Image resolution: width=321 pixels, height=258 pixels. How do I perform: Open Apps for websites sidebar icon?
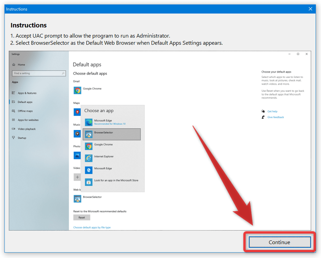click(x=13, y=120)
